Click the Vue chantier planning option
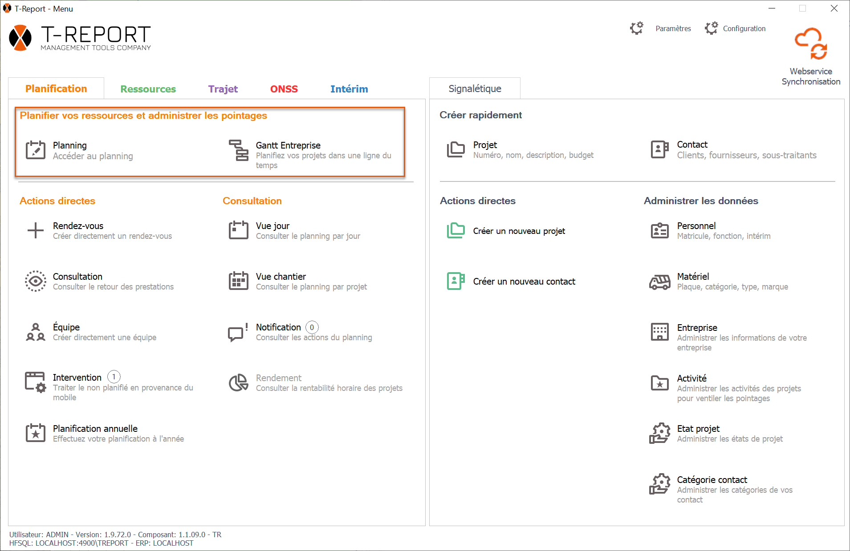The image size is (850, 551). coord(281,277)
